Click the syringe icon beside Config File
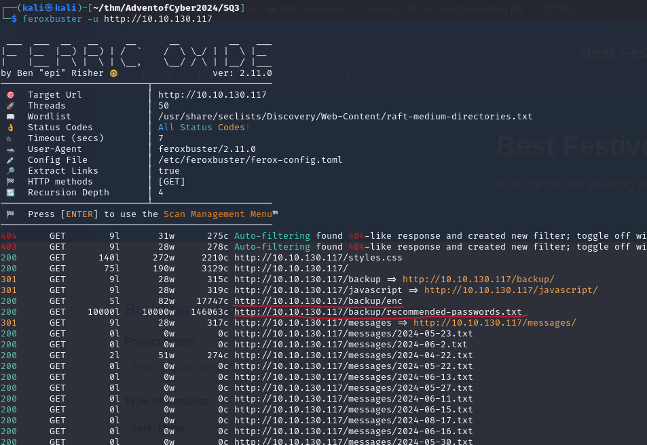 coord(10,160)
